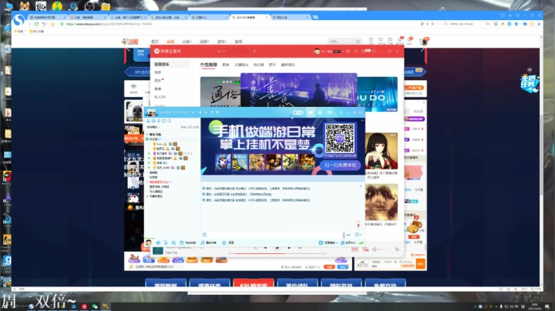Viewport: 555px width, 311px height.
Task: Click the Douyu search input box
Action: pos(341,42)
